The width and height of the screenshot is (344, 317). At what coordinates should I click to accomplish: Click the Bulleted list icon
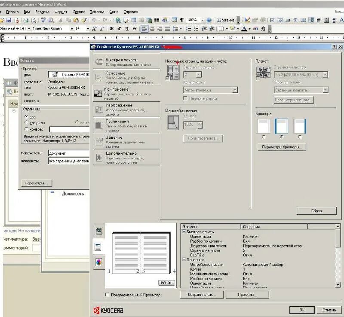(x=197, y=29)
